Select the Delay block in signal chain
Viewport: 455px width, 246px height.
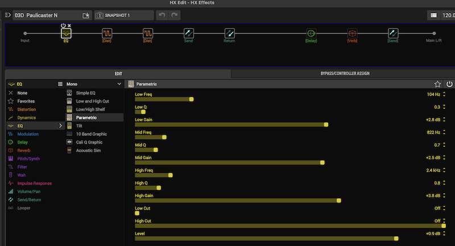311,33
